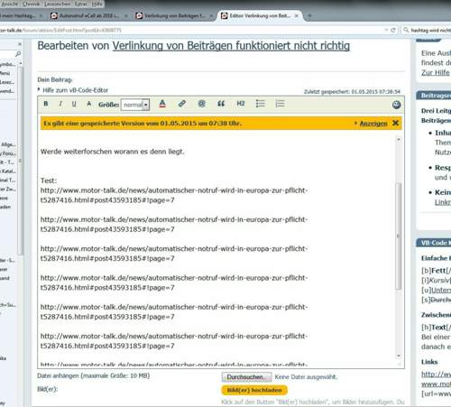Open the Ansicht menu
Viewport: 451px width, 407px height.
[10, 4]
